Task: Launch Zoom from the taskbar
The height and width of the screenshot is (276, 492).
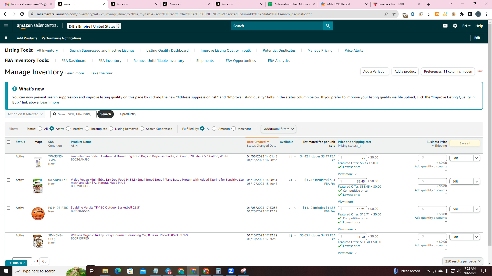Action: click(231, 271)
